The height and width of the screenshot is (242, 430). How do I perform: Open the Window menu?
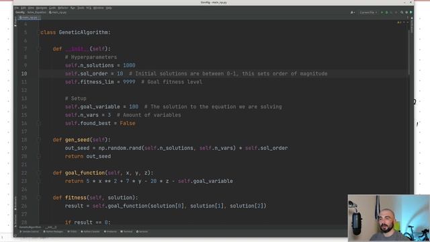98,8
